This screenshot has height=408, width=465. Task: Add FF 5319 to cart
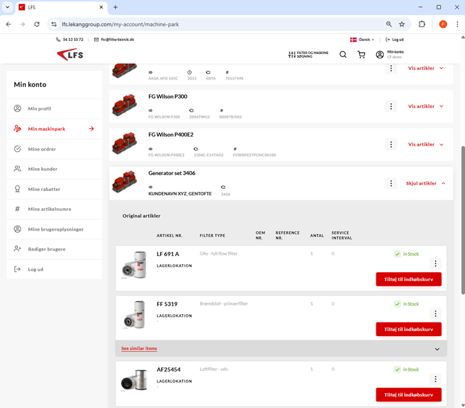[x=409, y=329]
